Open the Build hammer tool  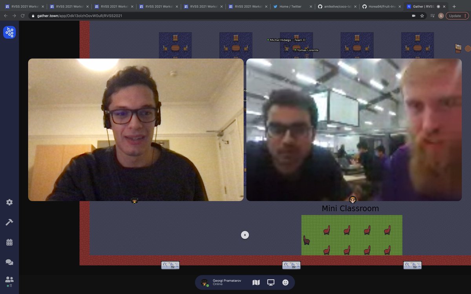click(x=9, y=222)
